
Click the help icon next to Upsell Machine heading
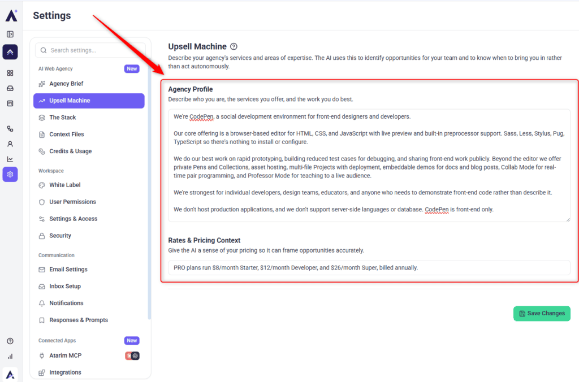(234, 46)
